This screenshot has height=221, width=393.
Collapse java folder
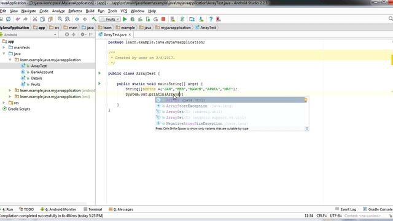(4, 53)
